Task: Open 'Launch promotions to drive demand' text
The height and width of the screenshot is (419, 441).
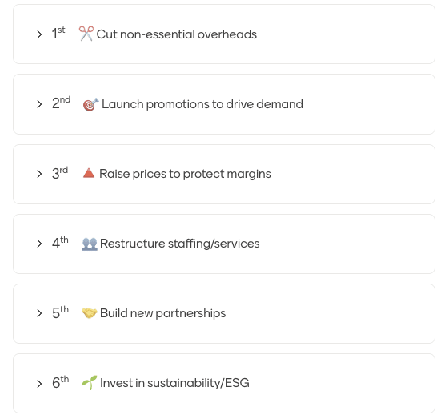Action: [202, 104]
